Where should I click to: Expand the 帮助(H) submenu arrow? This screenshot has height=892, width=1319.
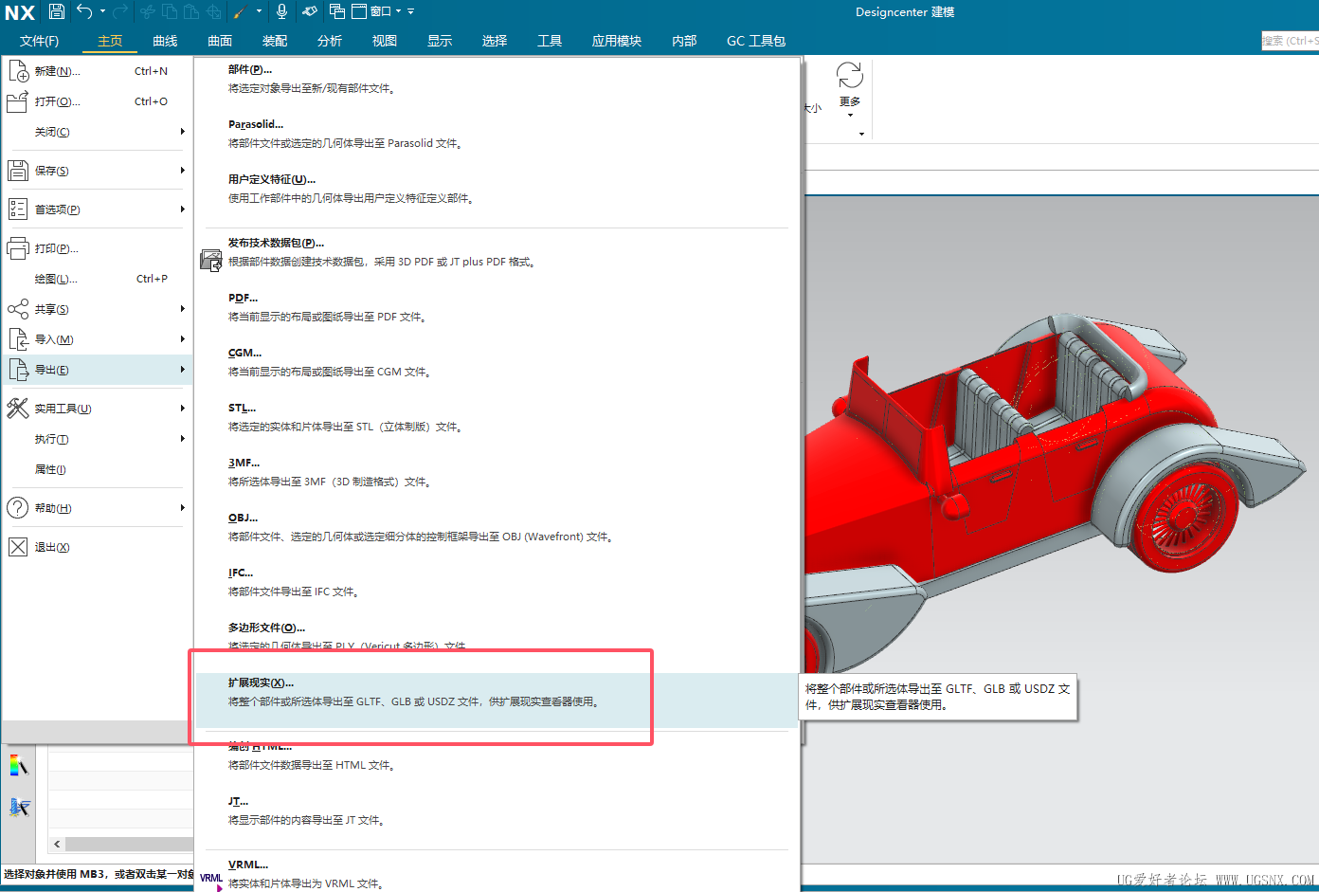[x=182, y=508]
